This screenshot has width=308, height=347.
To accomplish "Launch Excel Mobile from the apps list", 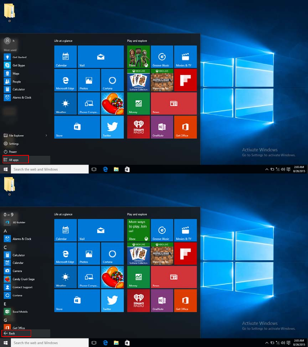I will point(16,311).
